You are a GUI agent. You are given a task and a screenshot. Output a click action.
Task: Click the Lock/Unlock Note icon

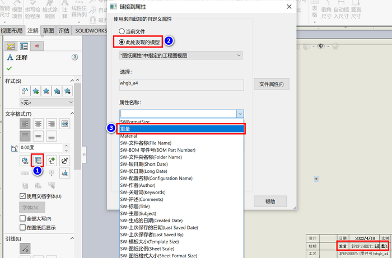[x=64, y=161]
